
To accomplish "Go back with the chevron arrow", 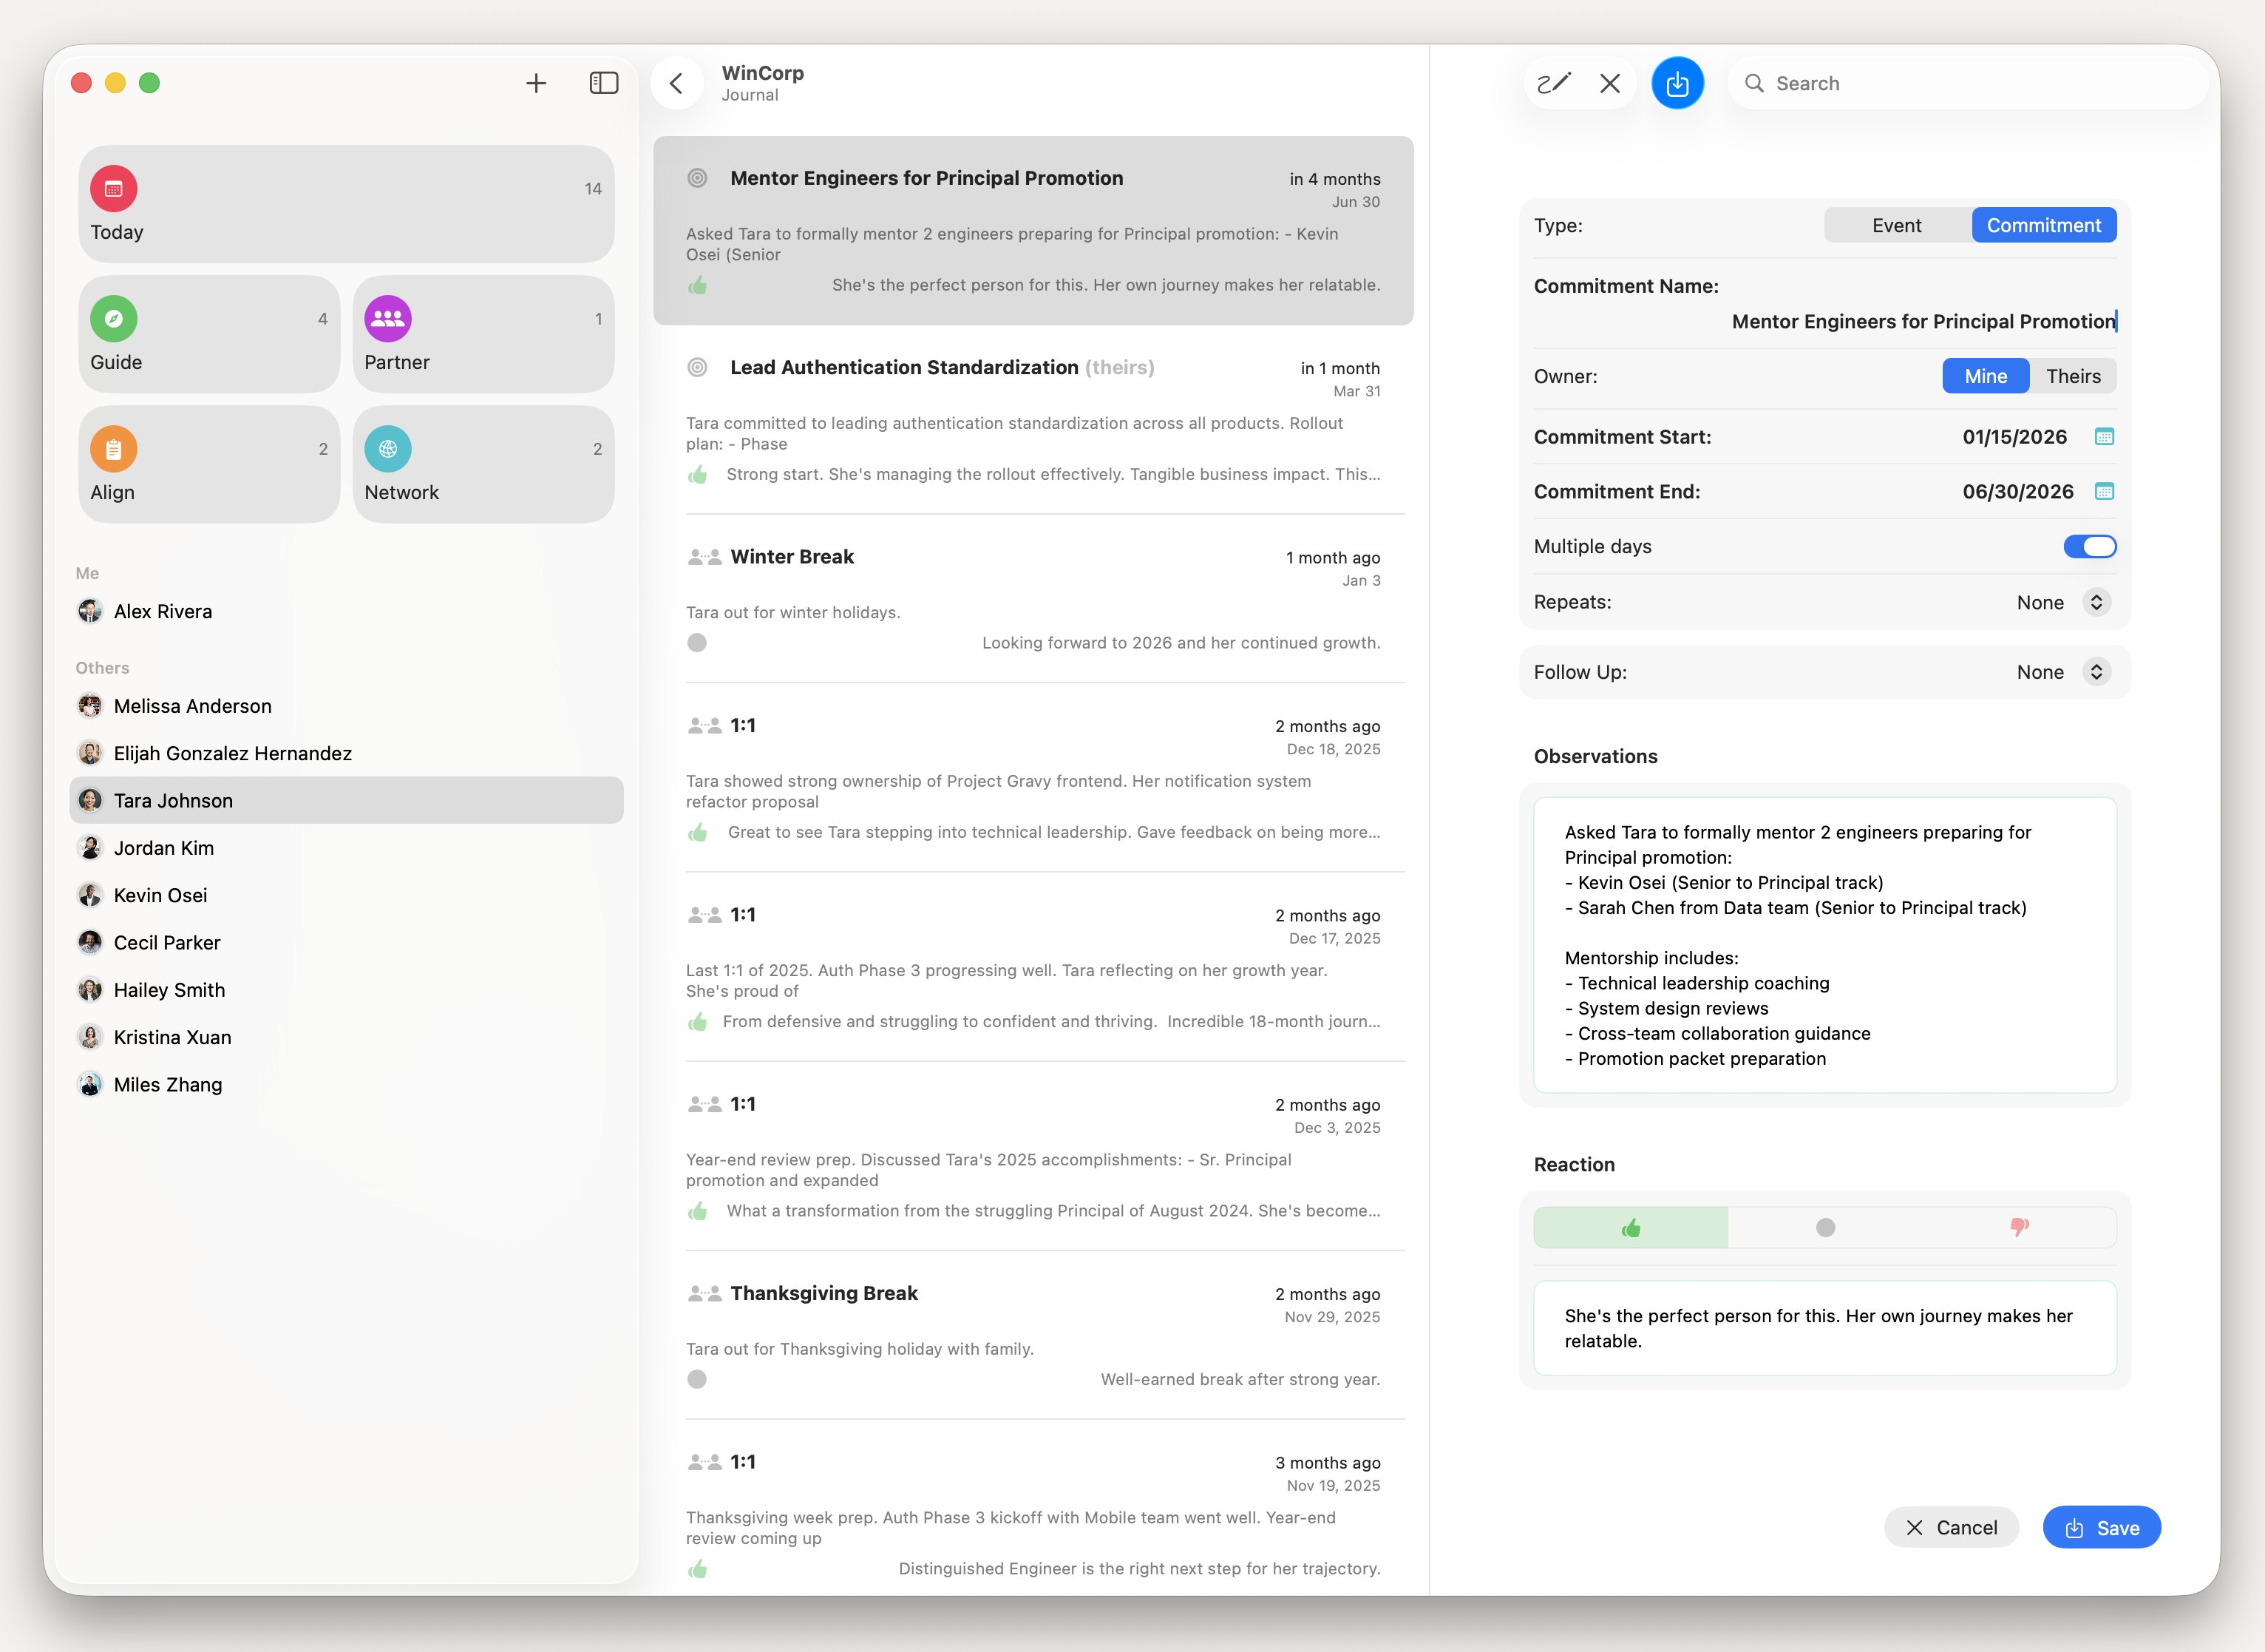I will [x=676, y=83].
